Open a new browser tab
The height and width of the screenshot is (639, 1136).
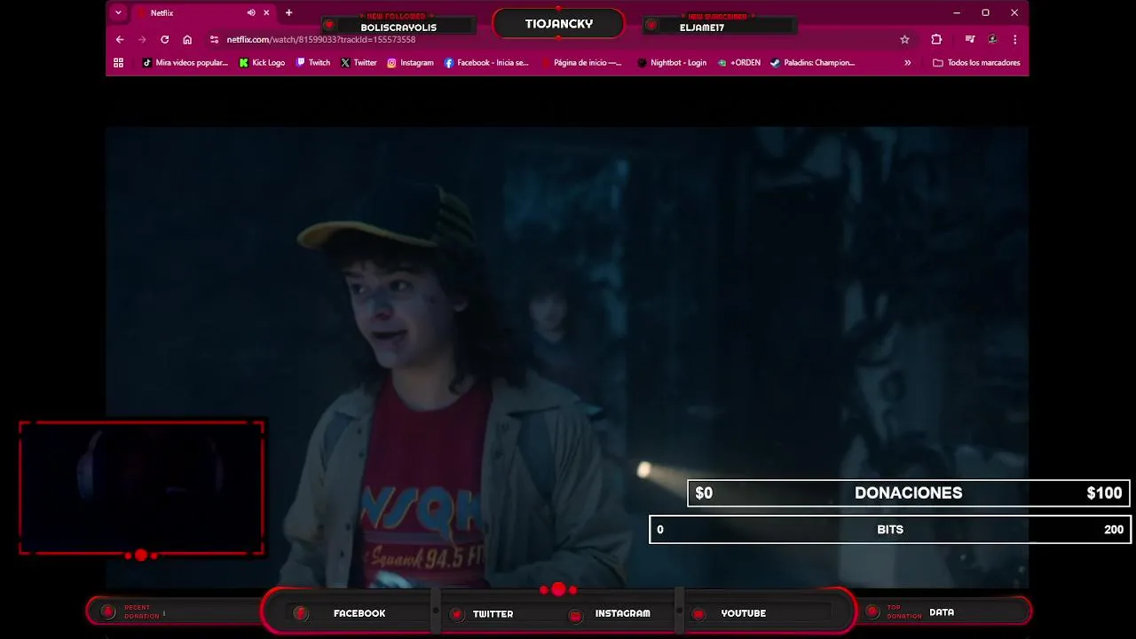point(288,13)
